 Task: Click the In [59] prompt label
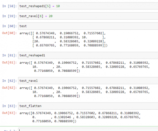(x=9, y=16)
